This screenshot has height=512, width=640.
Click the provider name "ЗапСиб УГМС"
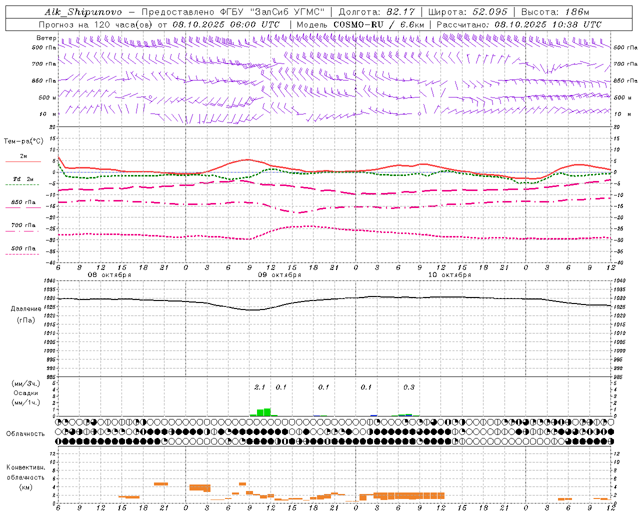[288, 12]
